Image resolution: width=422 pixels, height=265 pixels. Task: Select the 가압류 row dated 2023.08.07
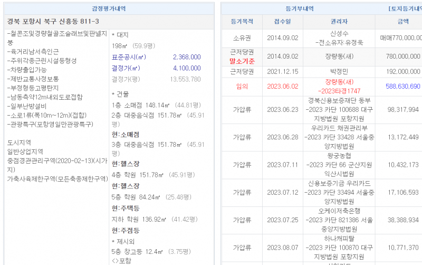coord(242,247)
